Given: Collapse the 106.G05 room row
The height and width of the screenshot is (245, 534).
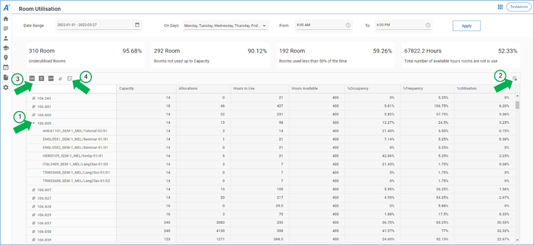Looking at the screenshot, I should pyautogui.click(x=34, y=123).
